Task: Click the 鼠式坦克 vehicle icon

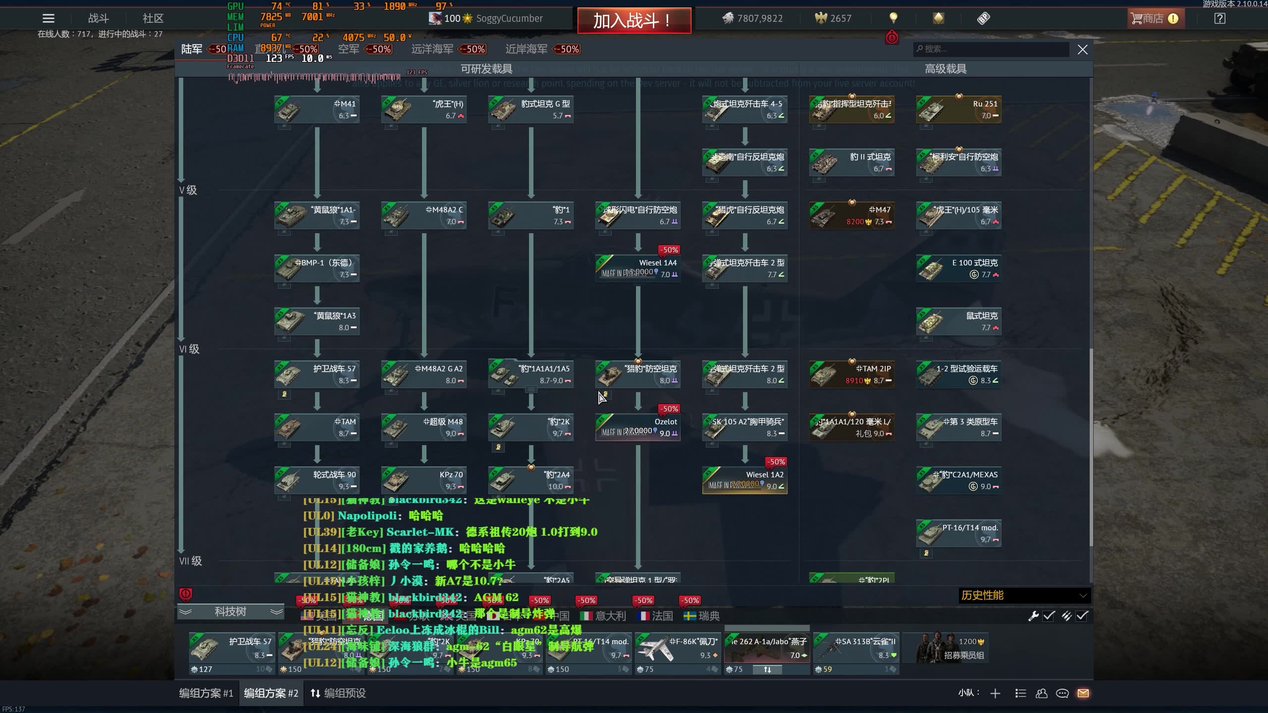Action: [x=930, y=322]
